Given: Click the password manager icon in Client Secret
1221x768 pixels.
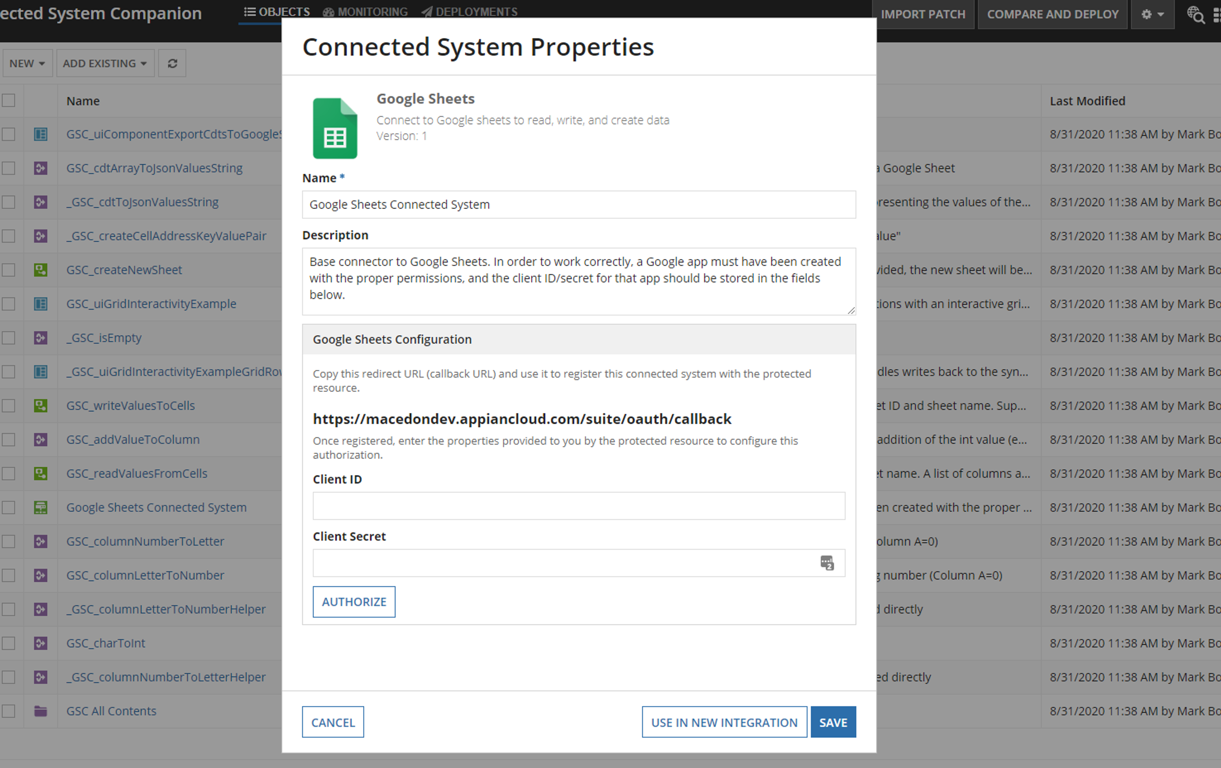Looking at the screenshot, I should coord(827,563).
